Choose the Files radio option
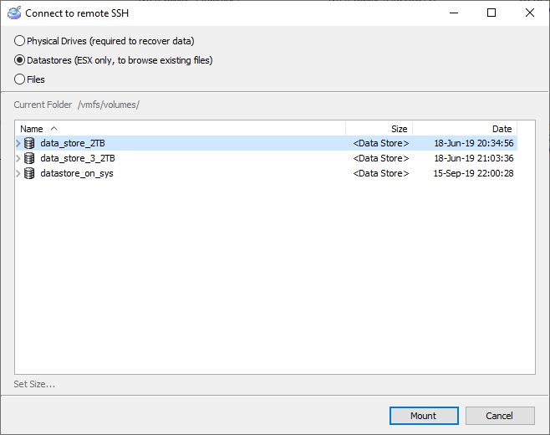550x435 pixels. [x=20, y=79]
